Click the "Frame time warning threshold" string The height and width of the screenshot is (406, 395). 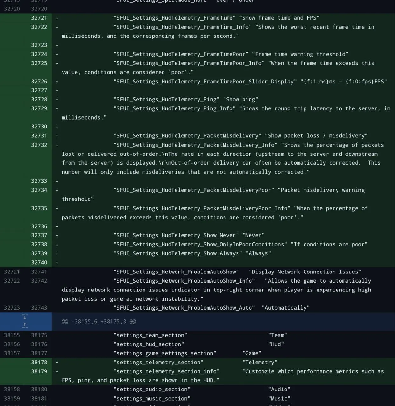[x=300, y=54]
